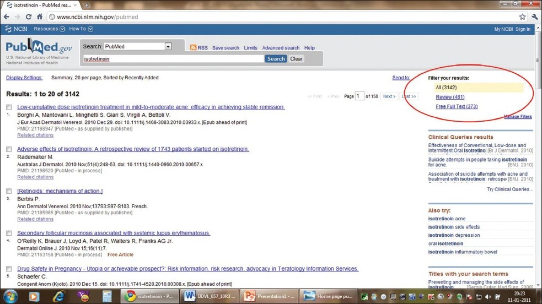This screenshot has width=542, height=304.
Task: Tick checkbox for Secondary follicular mucinosis article
Action: pos(9,234)
